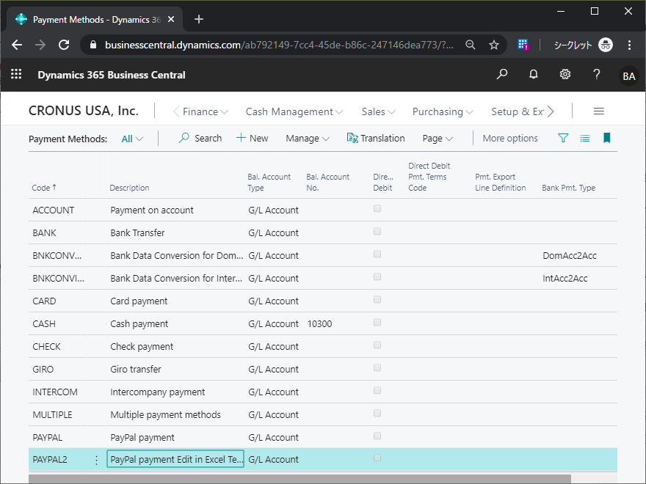
Task: Sort by the Code column header
Action: coord(44,188)
